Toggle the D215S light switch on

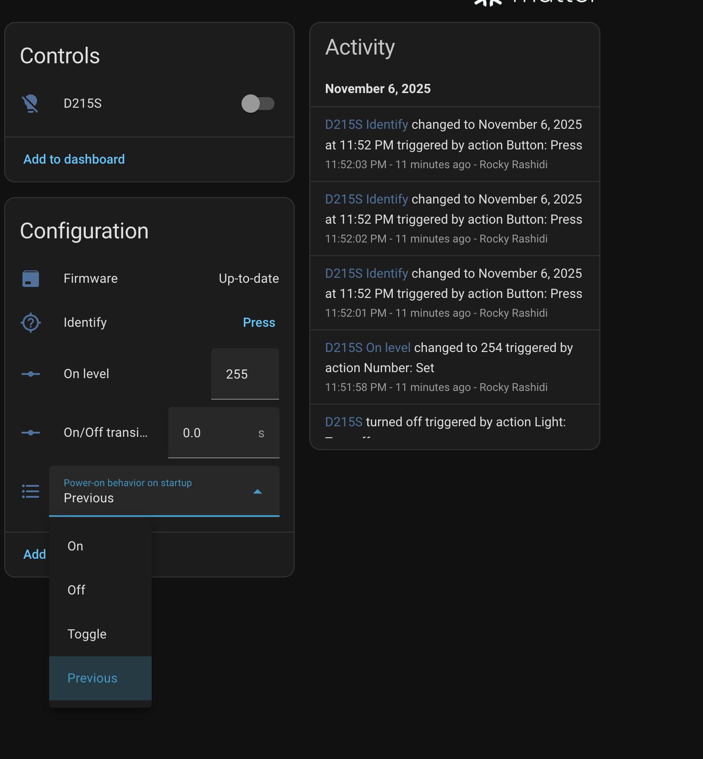pyautogui.click(x=258, y=104)
